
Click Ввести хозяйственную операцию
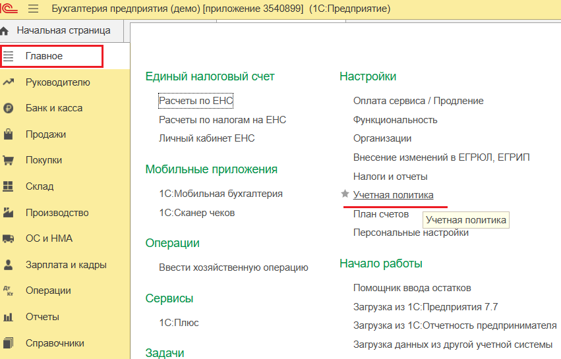233,268
